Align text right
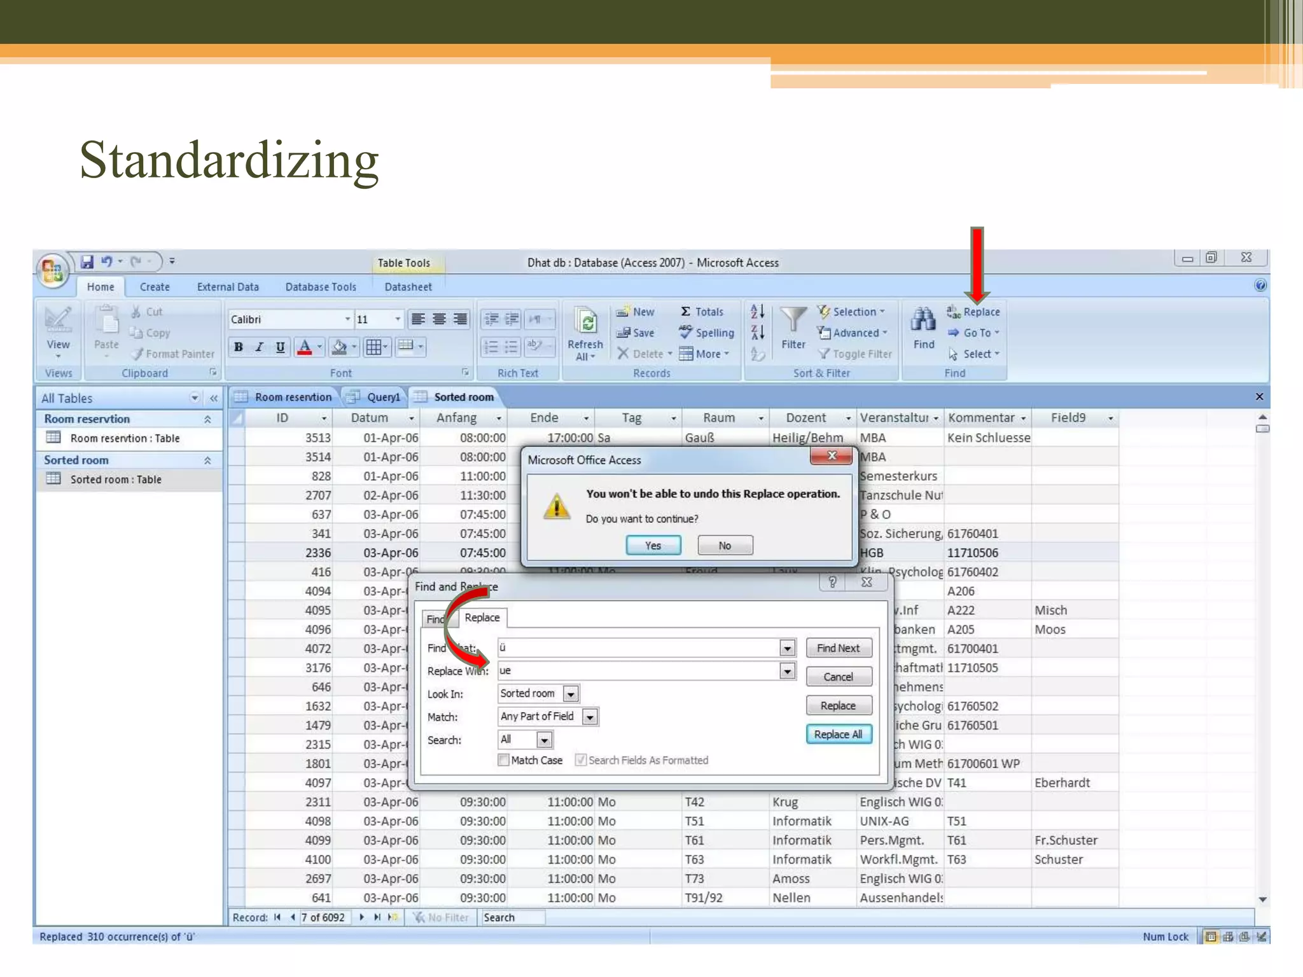 tap(460, 319)
